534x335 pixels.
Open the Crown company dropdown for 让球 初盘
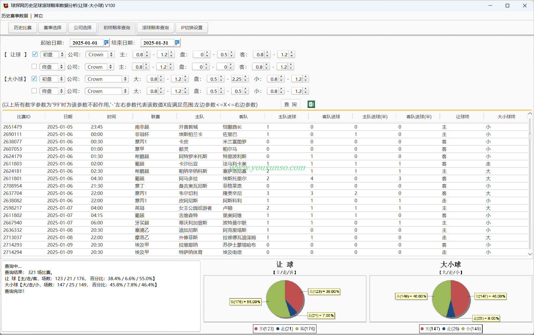[100, 55]
